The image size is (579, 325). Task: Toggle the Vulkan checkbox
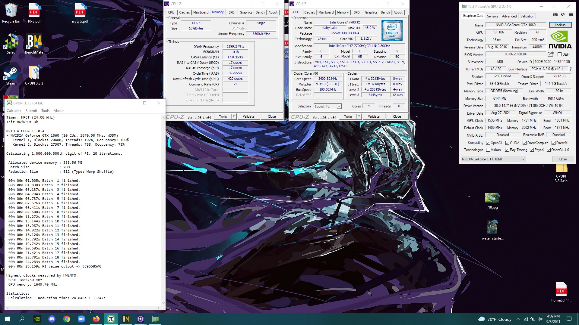click(x=488, y=150)
